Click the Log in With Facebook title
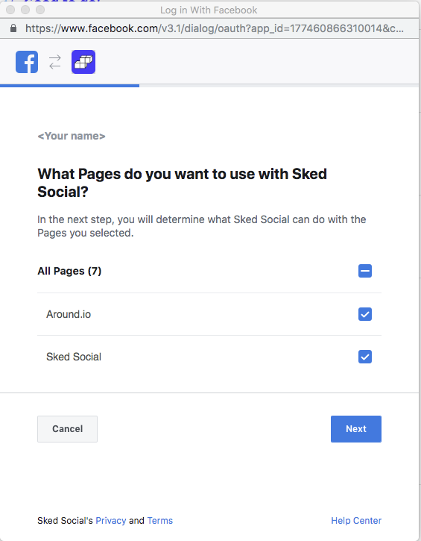Image resolution: width=421 pixels, height=541 pixels. (209, 10)
